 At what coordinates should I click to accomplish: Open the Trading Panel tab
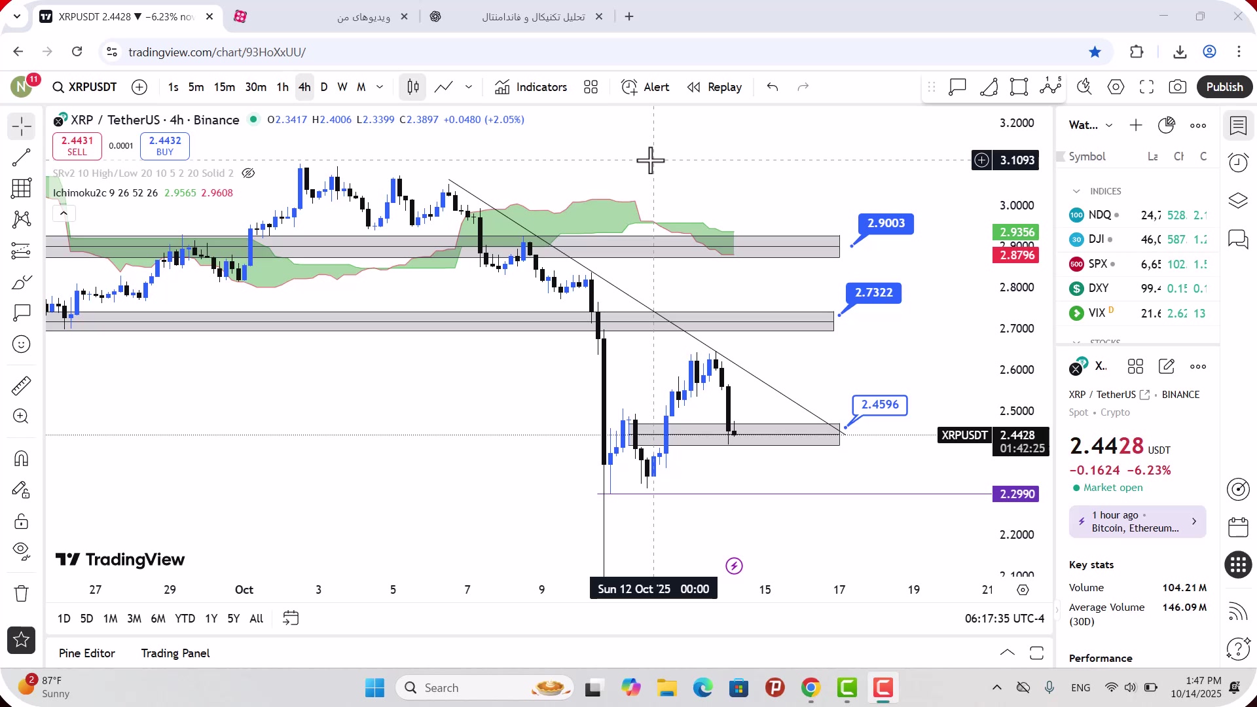coord(175,653)
